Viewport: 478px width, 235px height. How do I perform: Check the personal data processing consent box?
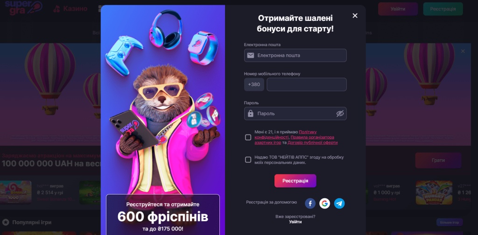pos(248,160)
